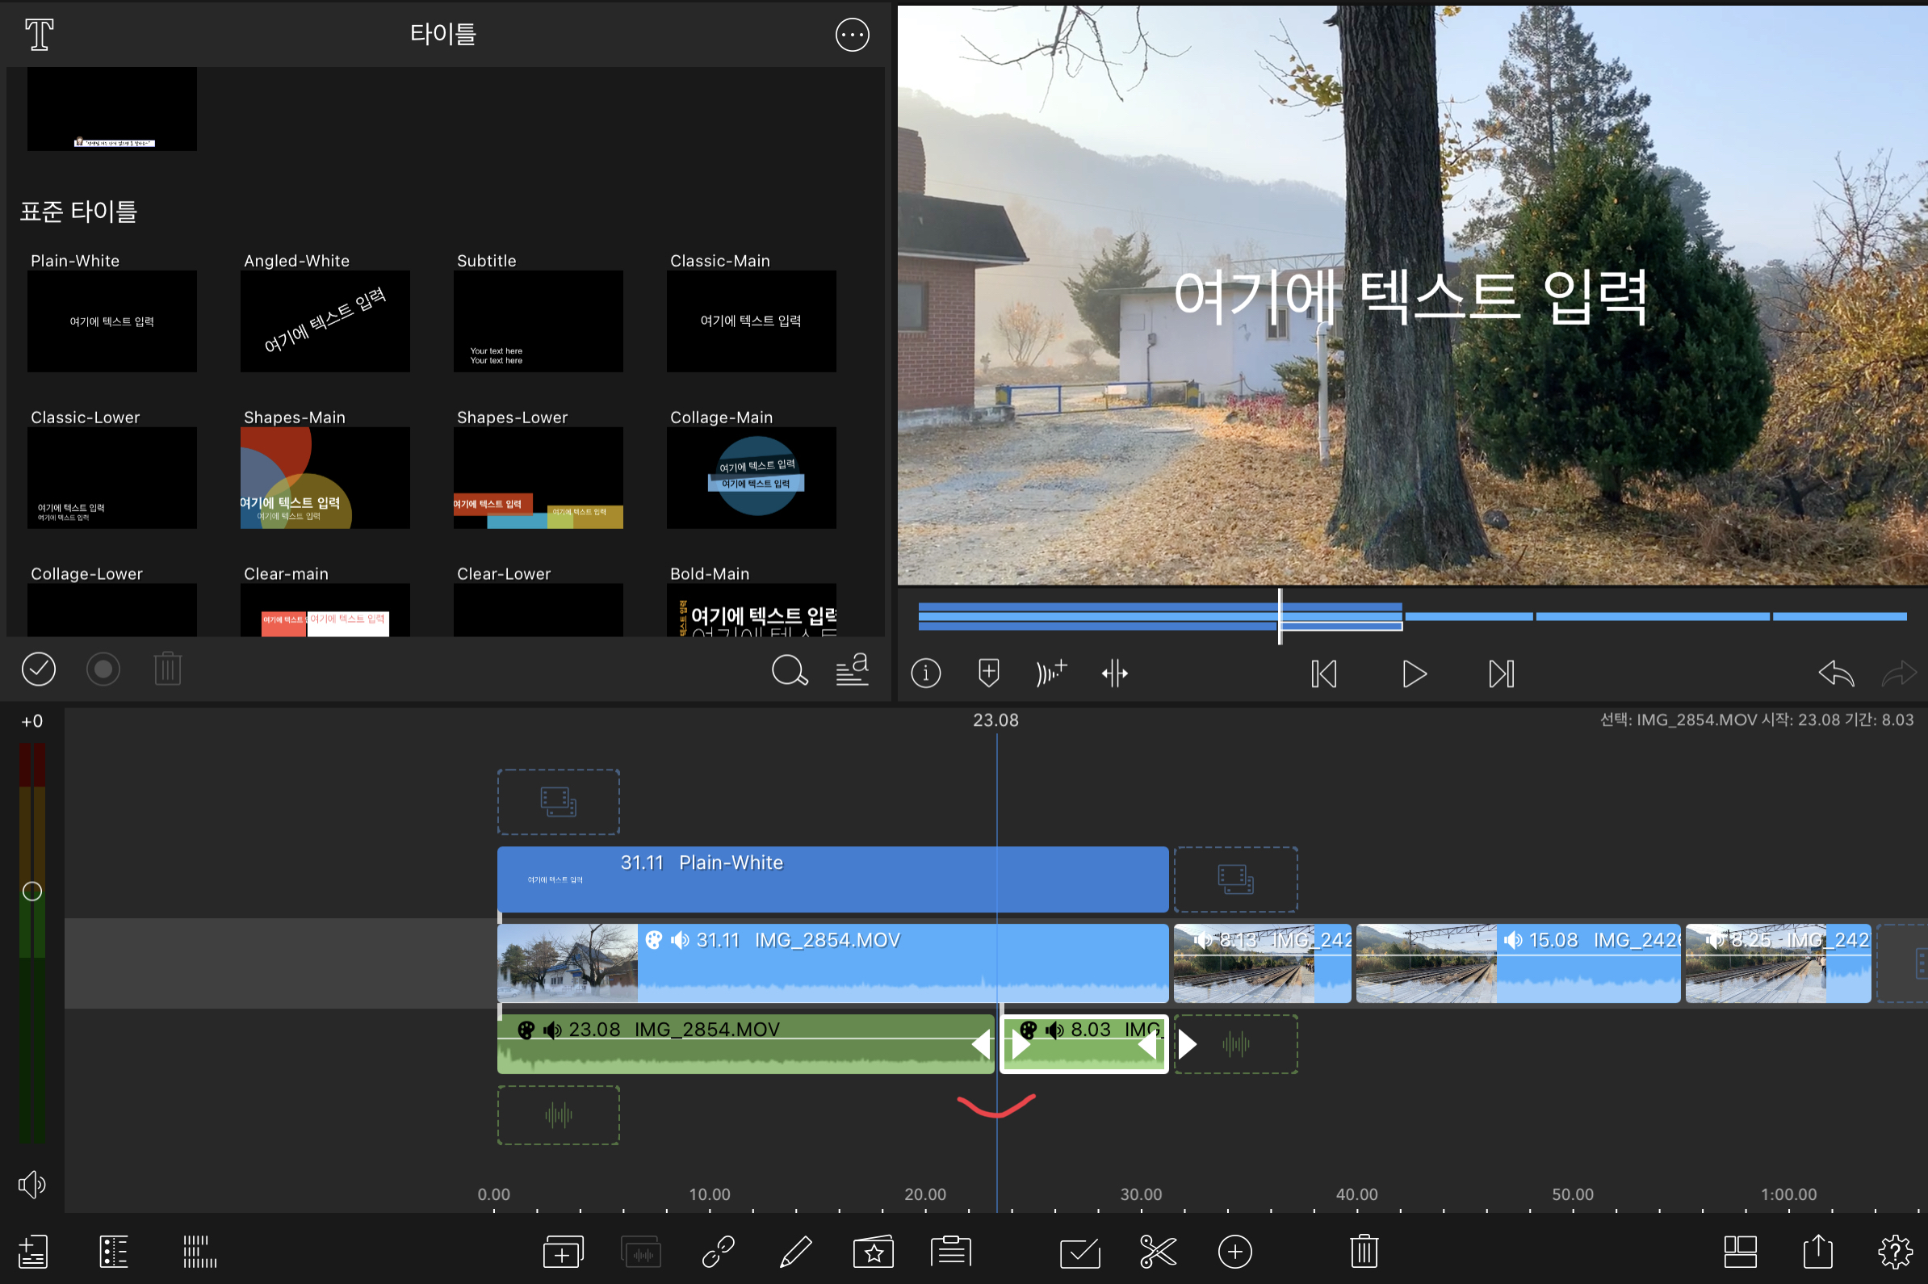Viewport: 1928px width, 1284px height.
Task: Click the favorites star clip icon
Action: (x=873, y=1251)
